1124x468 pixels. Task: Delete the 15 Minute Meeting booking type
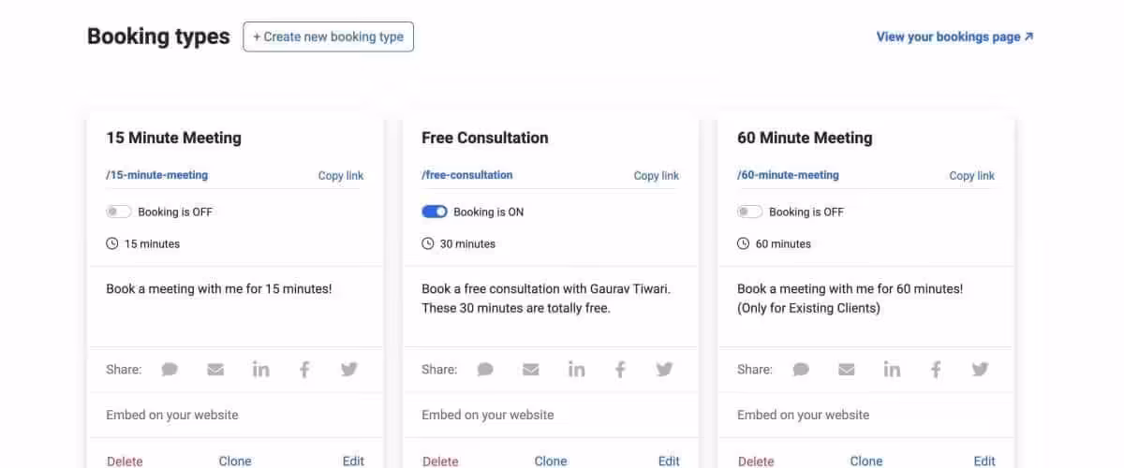(x=125, y=461)
